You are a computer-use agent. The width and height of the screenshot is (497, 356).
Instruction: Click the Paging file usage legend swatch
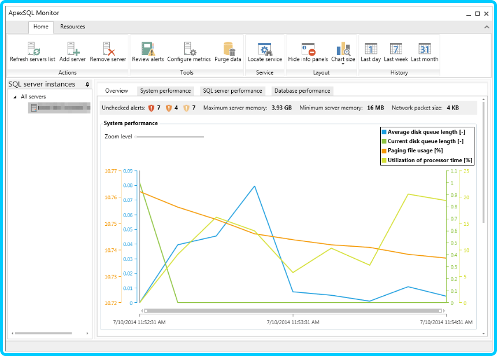pos(384,151)
